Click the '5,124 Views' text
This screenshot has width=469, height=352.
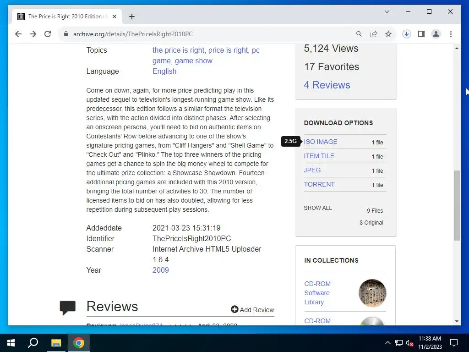[331, 49]
